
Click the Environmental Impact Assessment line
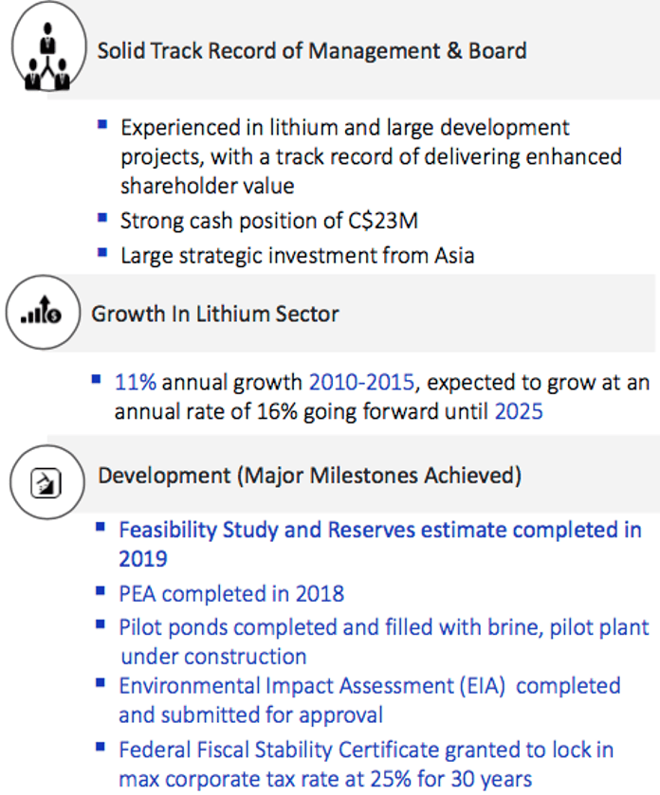370,700
